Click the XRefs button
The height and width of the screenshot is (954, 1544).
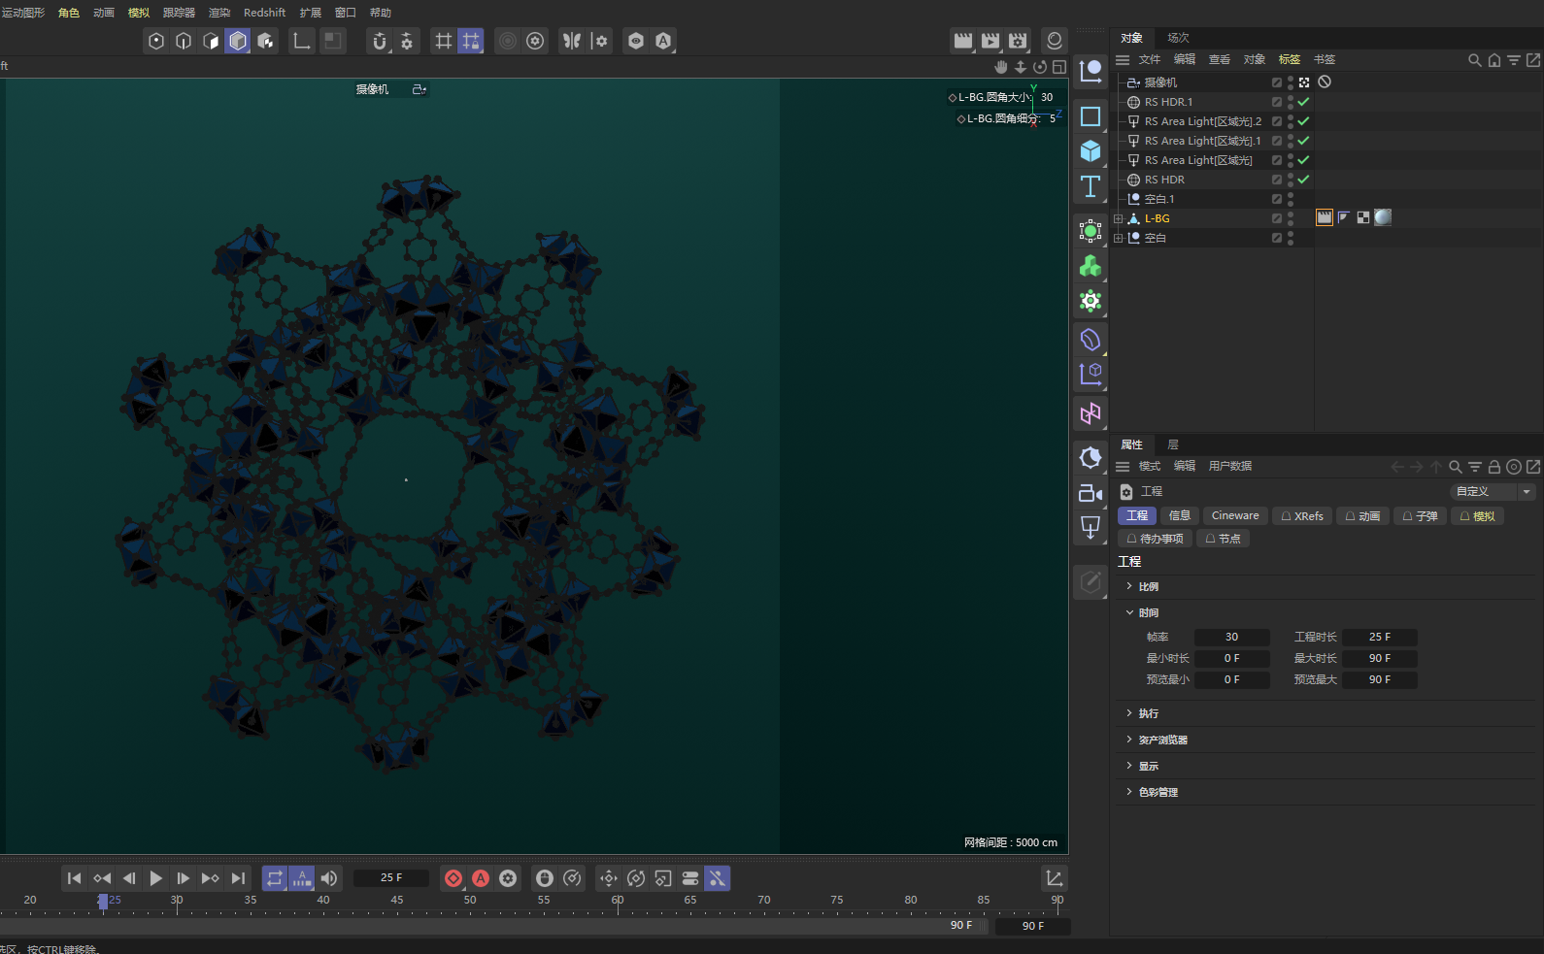[x=1302, y=516]
